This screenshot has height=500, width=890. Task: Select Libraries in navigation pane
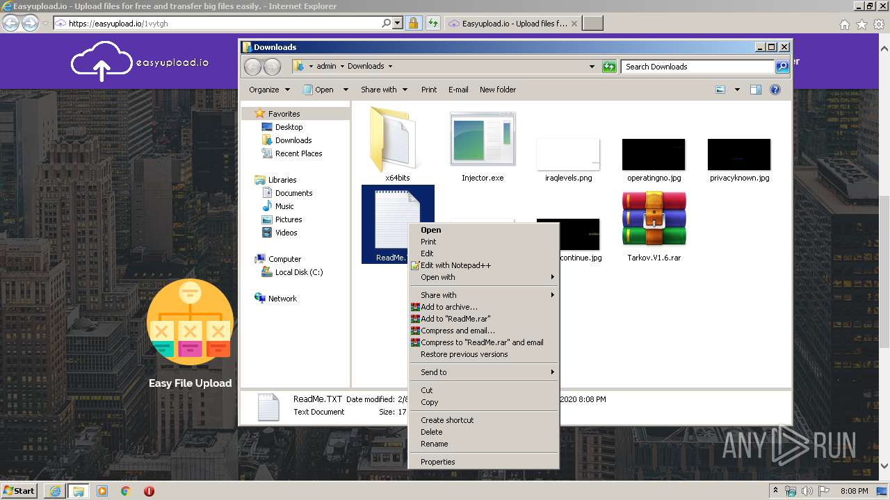point(282,180)
